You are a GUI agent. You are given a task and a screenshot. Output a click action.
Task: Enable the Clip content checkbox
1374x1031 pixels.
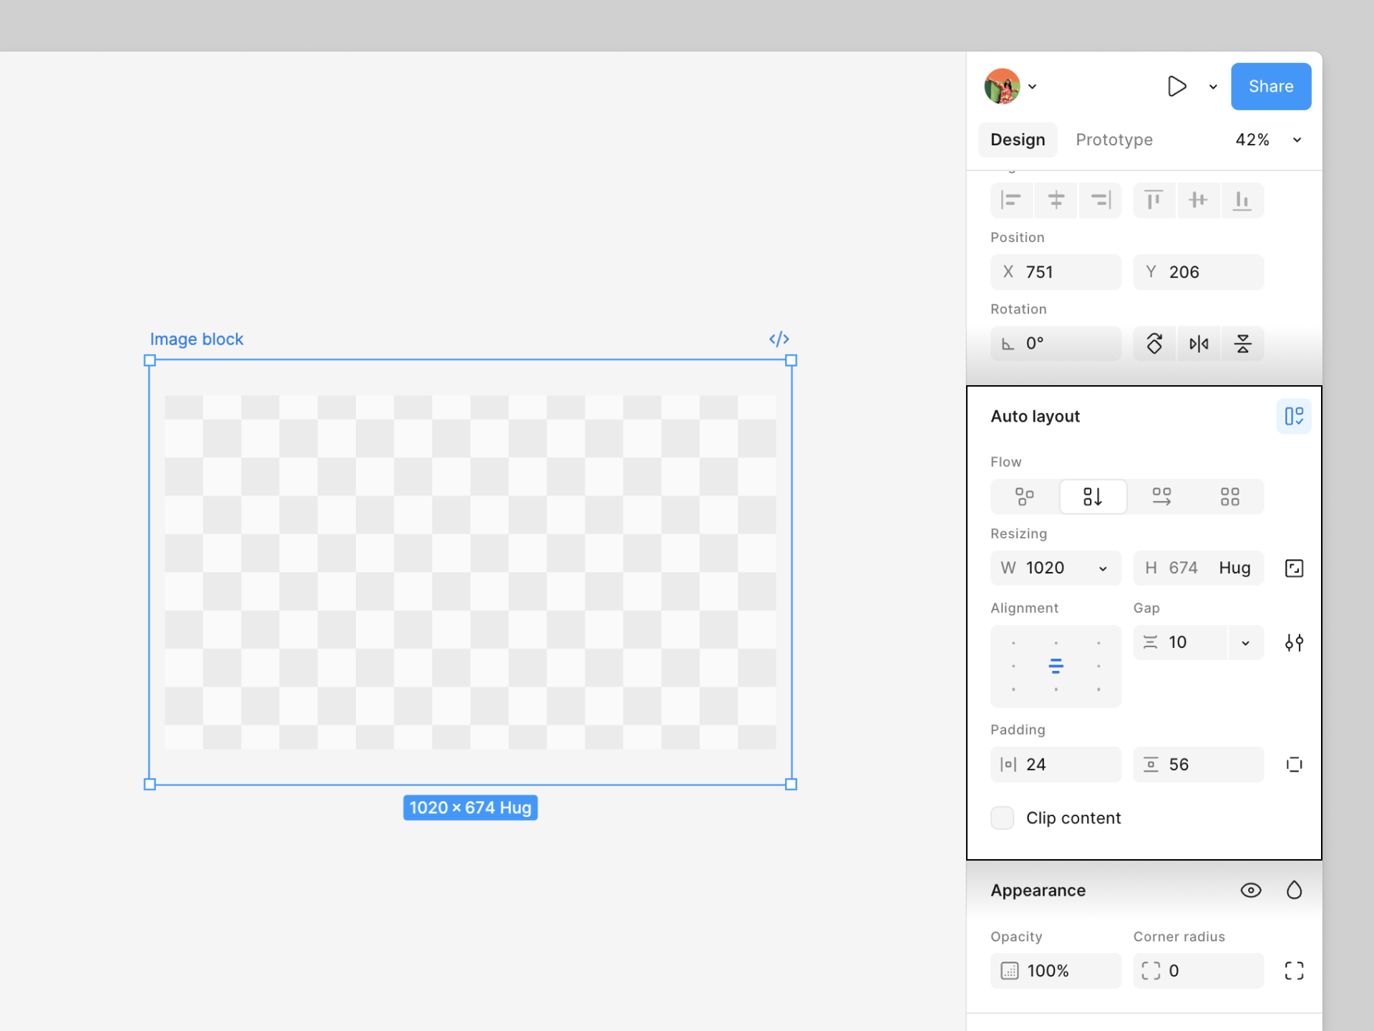point(1002,818)
